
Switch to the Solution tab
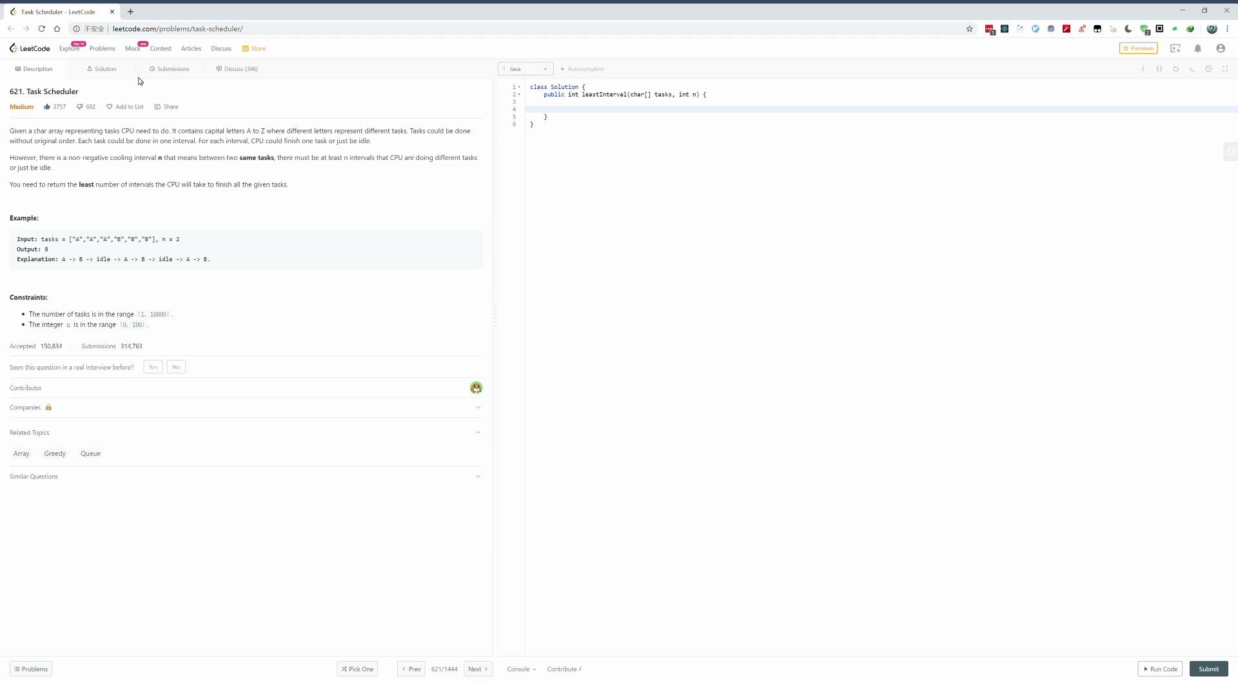click(101, 69)
